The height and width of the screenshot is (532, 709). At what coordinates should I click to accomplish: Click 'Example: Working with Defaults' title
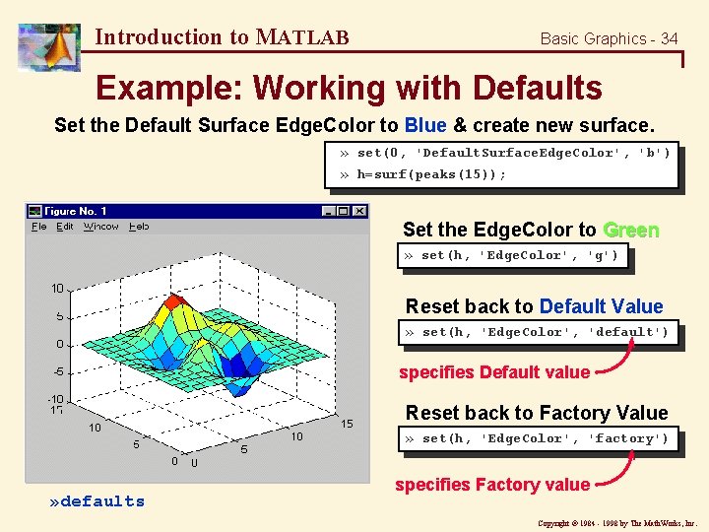[349, 88]
